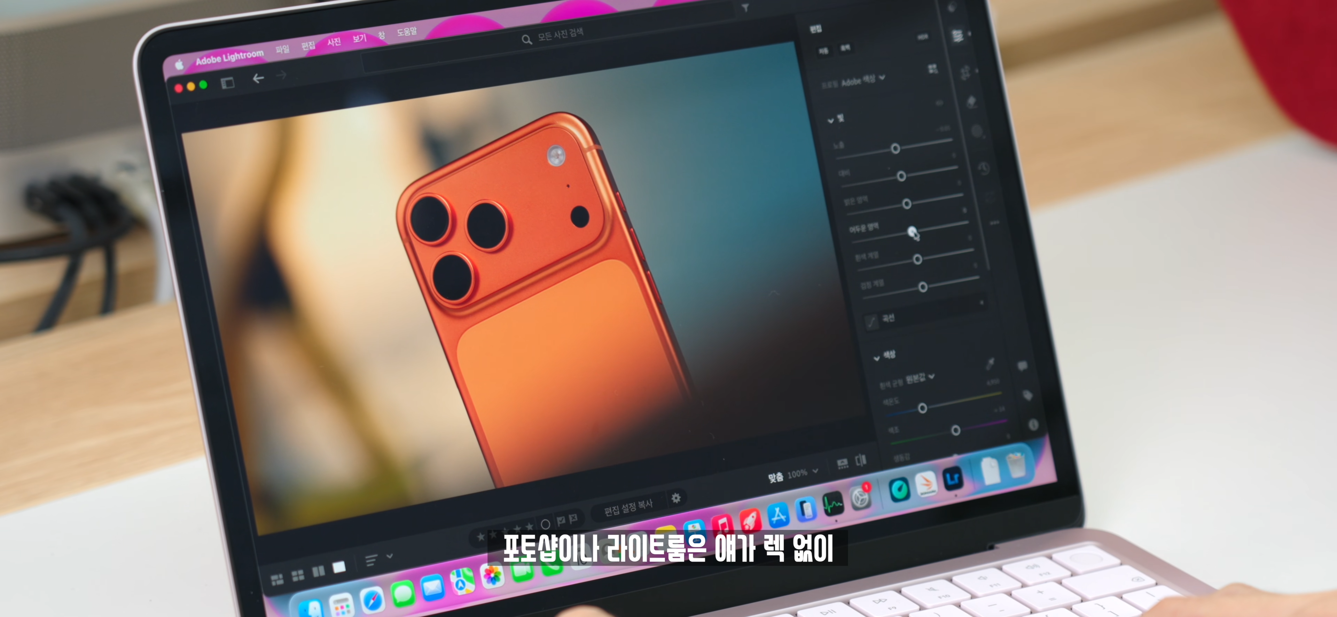Open the Masking circle tool
The image size is (1337, 617).
tap(977, 131)
